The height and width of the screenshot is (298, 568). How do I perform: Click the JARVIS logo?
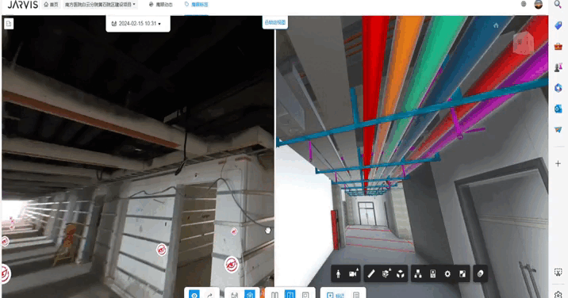pyautogui.click(x=22, y=5)
